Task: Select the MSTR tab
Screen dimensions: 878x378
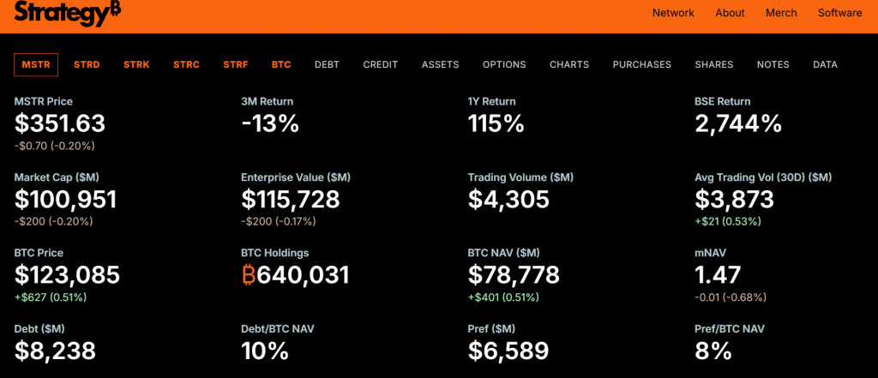Action: pyautogui.click(x=36, y=64)
